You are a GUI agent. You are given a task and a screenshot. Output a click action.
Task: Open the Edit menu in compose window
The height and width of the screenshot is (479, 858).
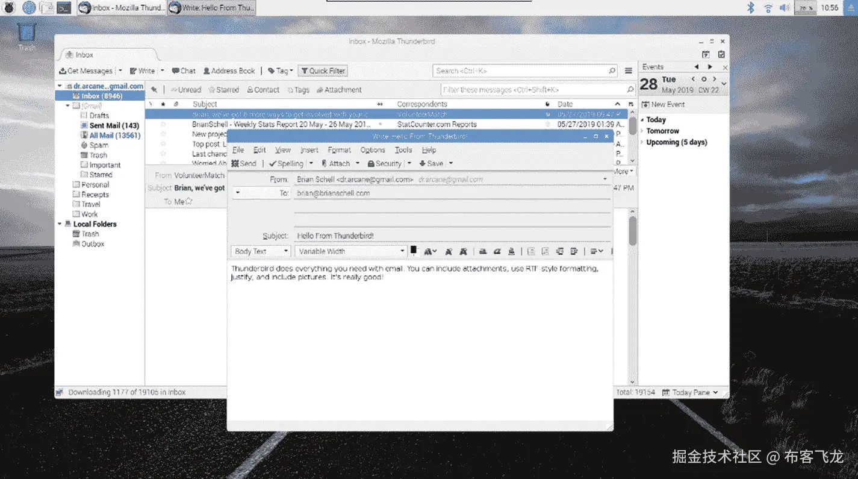tap(260, 150)
